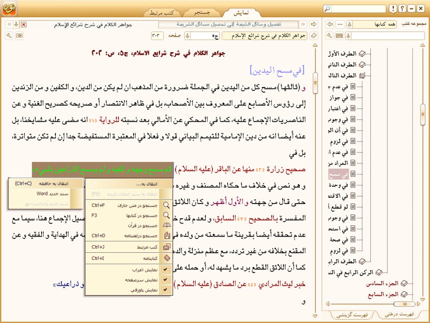
Task: Expand the انتقال به... submenu
Action: click(129, 184)
